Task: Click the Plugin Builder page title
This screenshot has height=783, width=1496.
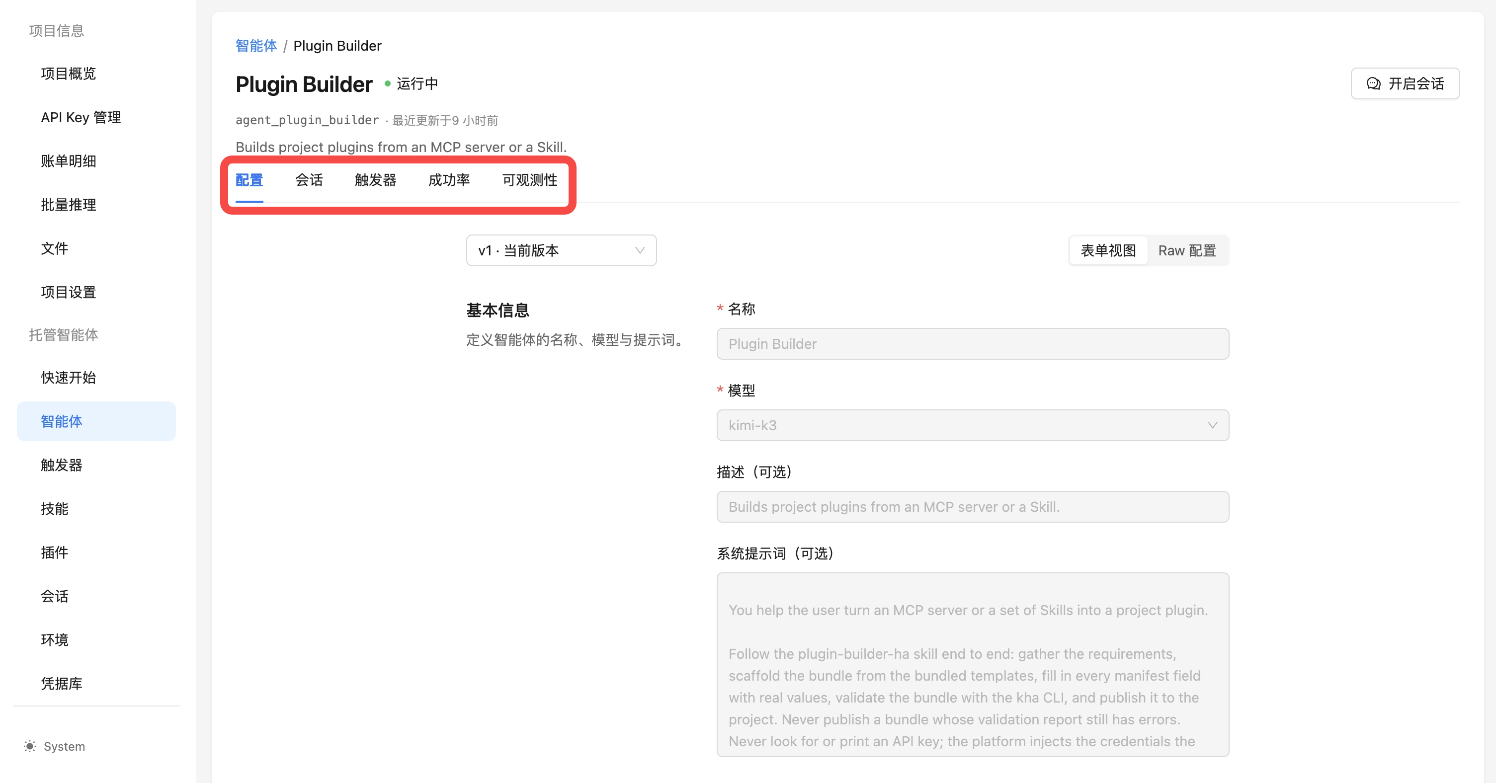Action: click(x=304, y=85)
